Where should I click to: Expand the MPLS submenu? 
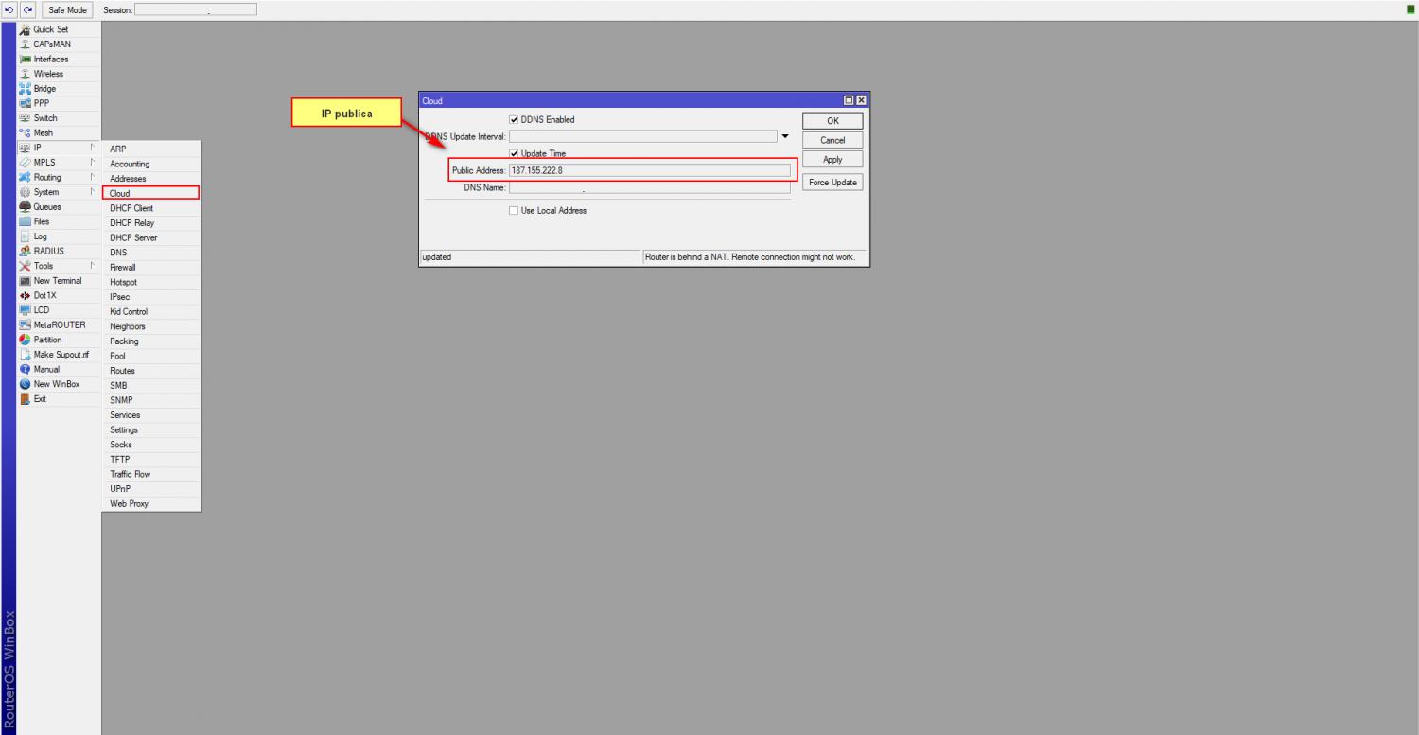[x=93, y=163]
